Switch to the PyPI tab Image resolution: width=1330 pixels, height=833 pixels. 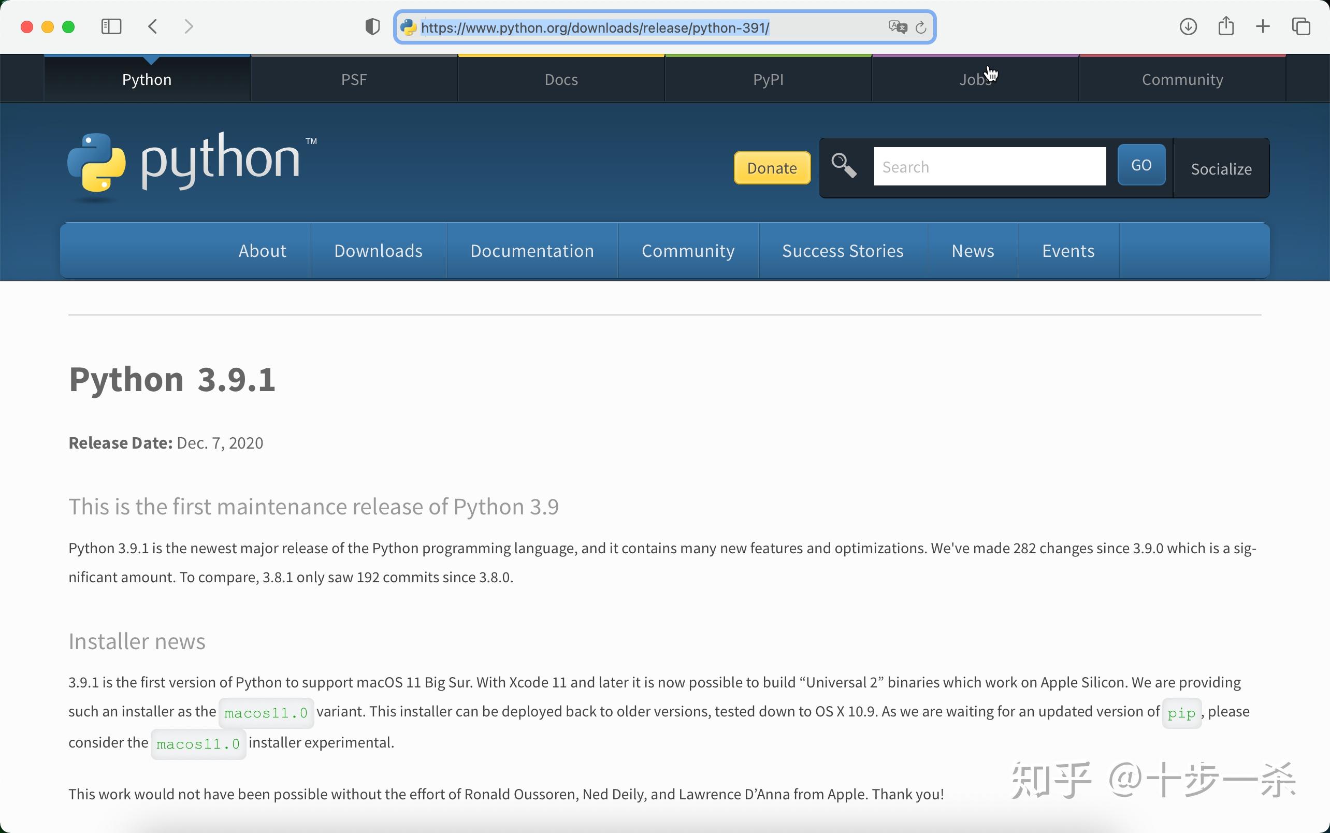767,79
